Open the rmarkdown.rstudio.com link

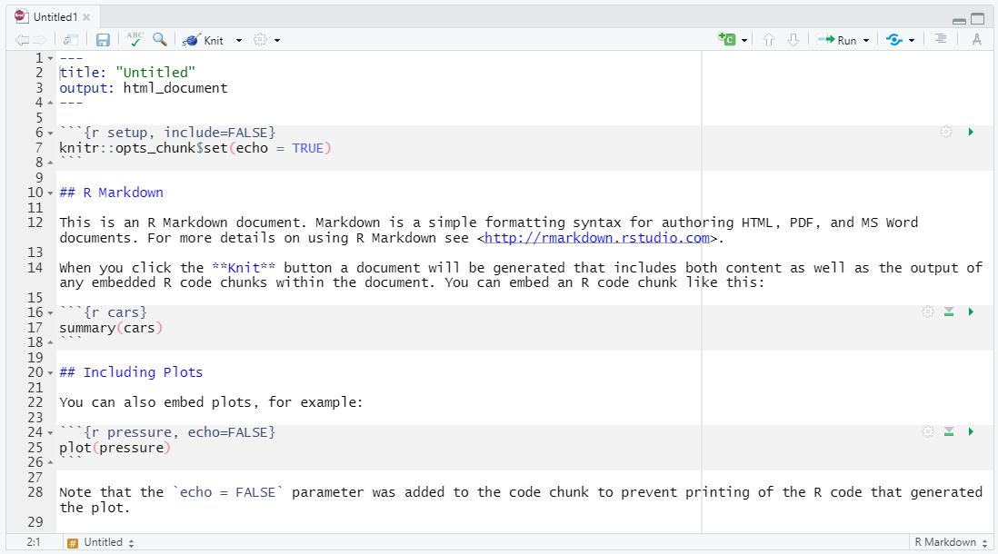(597, 238)
